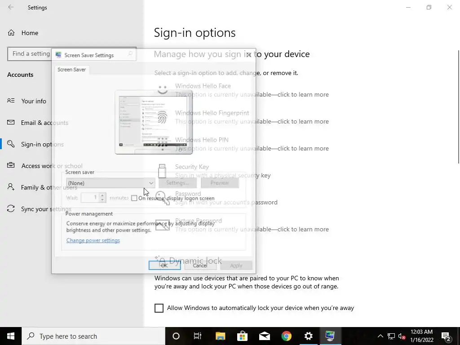This screenshot has height=345, width=460.
Task: Launch Google Chrome from taskbar
Action: (286, 336)
